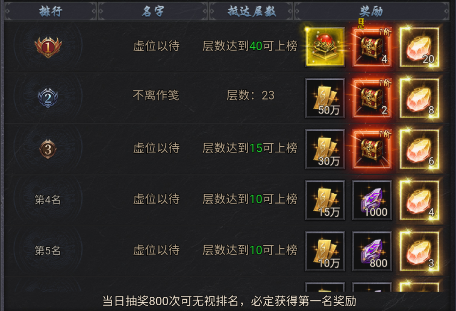Tap the 15万 gold ticket reward
Screen dimensions: 456x311
325,200
